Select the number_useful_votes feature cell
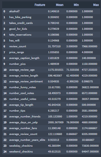Screen dimensions: 101x157 point(23,99)
